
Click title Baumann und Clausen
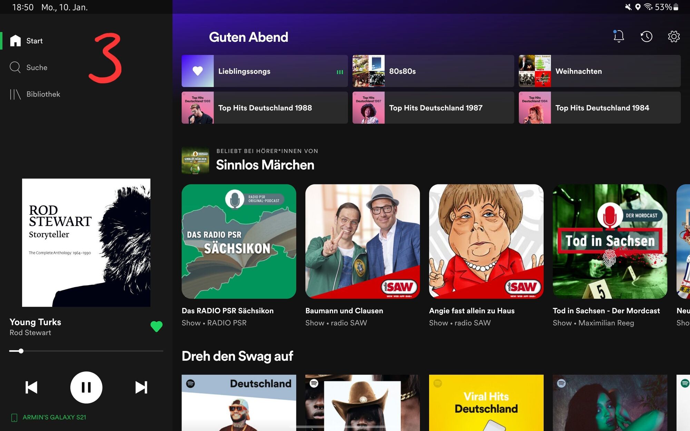click(344, 311)
